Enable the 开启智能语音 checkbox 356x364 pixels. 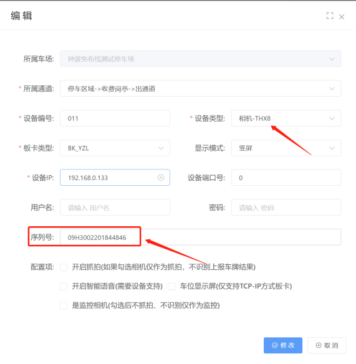64,286
